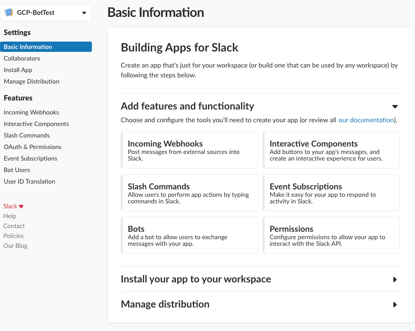The width and height of the screenshot is (415, 331).
Task: Open OAuth & Permissions in sidebar
Action: pos(33,147)
